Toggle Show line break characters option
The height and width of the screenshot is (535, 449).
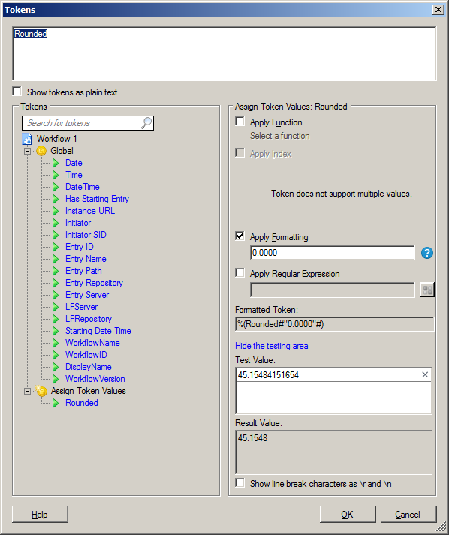(x=240, y=483)
